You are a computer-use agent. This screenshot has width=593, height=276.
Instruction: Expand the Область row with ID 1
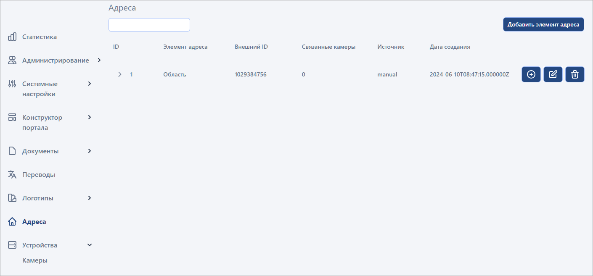coord(120,74)
